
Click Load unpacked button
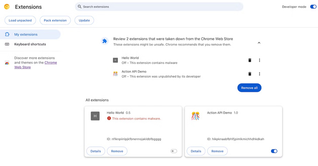pyautogui.click(x=20, y=20)
